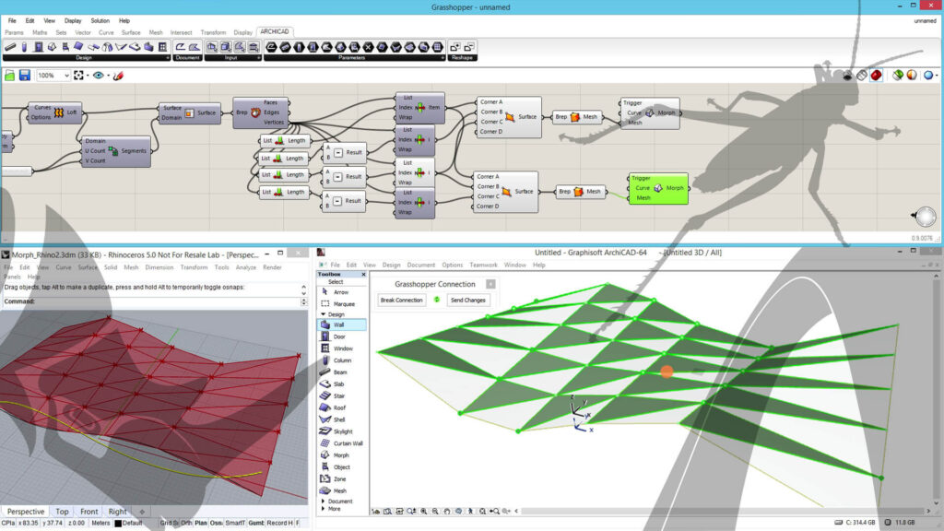Select the Curtain Wall tool in Toolbox
Screen dimensions: 944x531
point(341,443)
